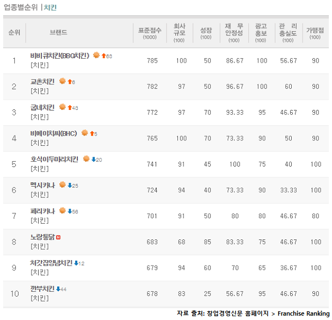Open the 페리카나 brand link
332x320 pixels.
[x=42, y=211]
